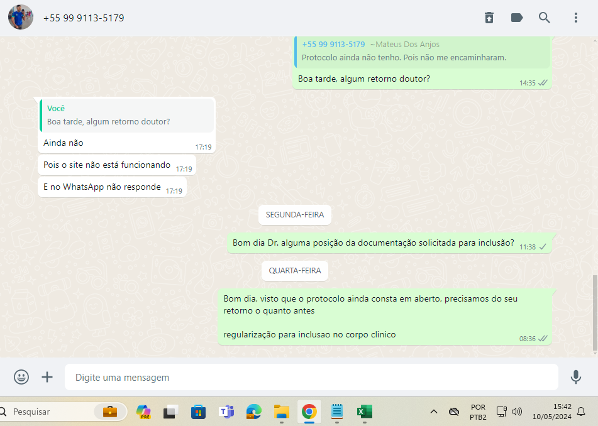
Task: Open Excel from the taskbar
Action: 364,412
